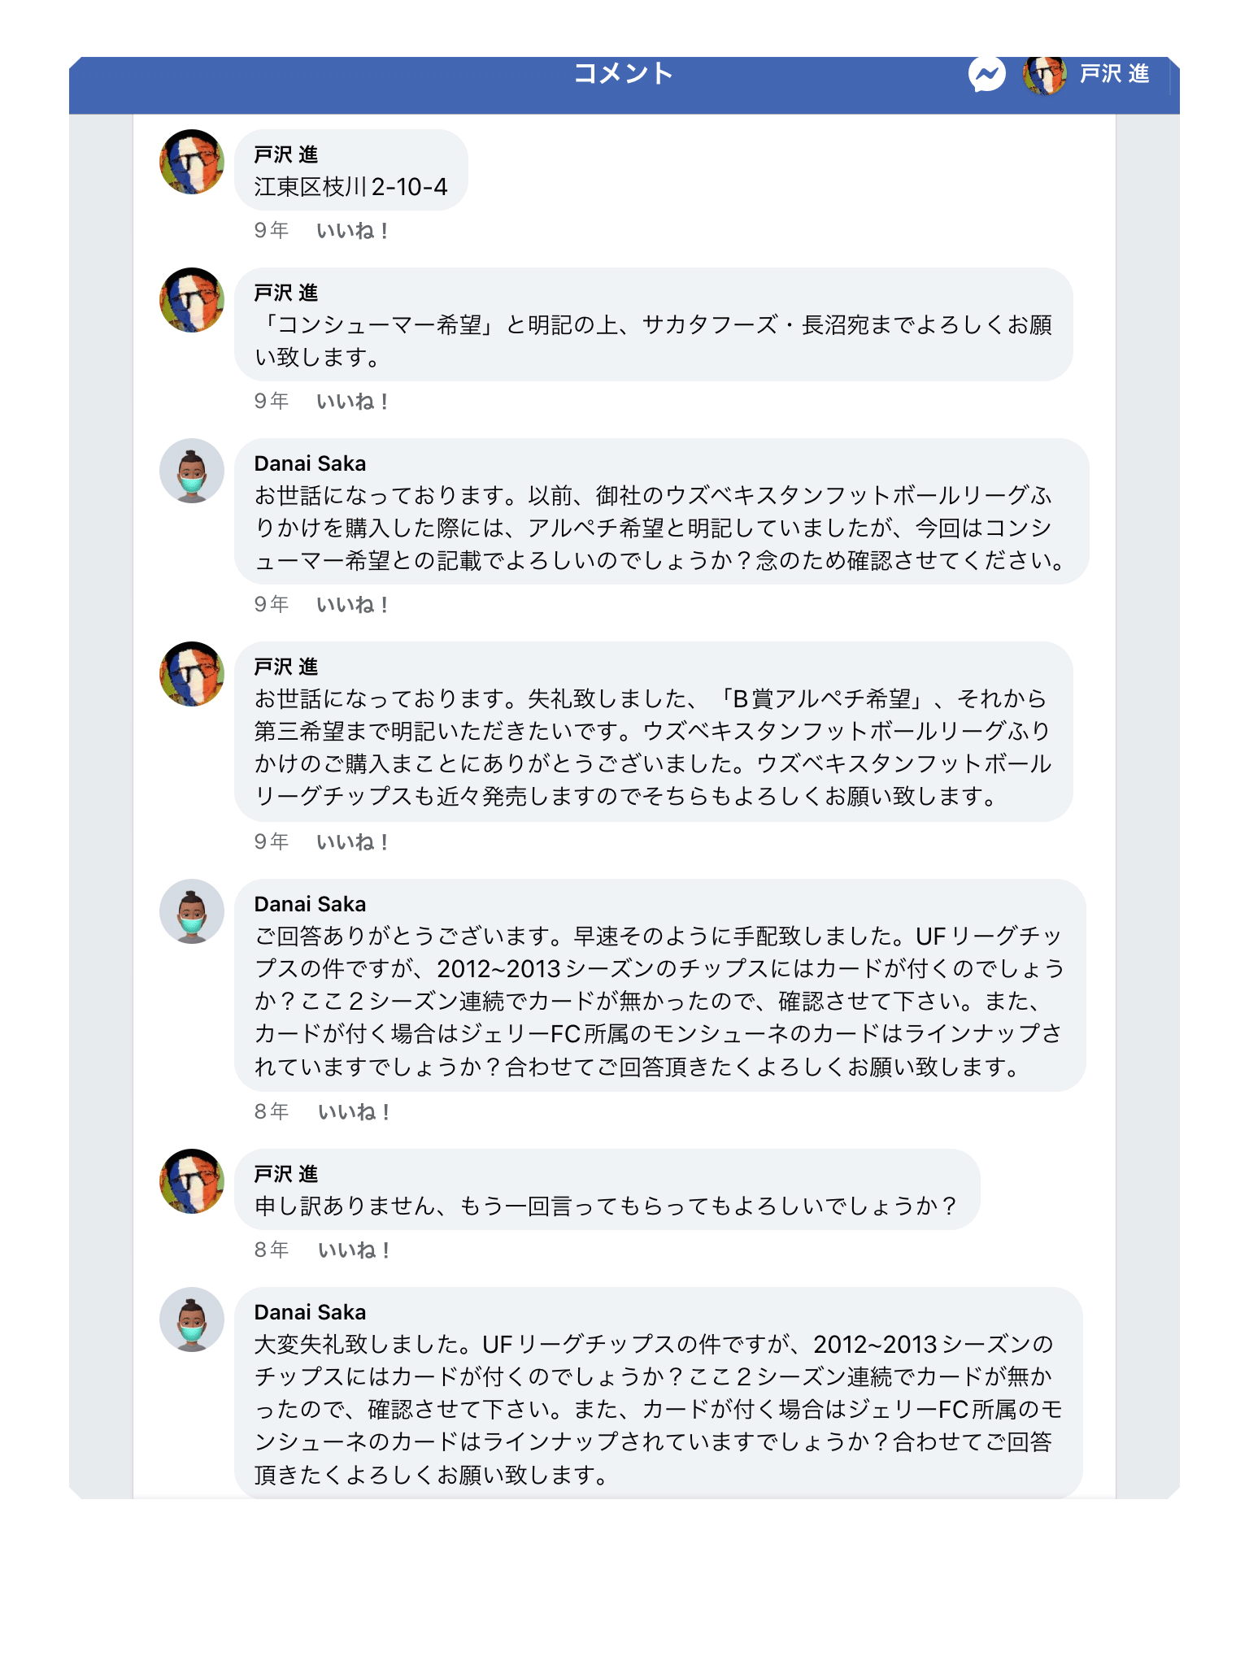Like Danai Saka's ご回答ありがとうございます comment
Screen dimensions: 1249x1665
tap(354, 1112)
